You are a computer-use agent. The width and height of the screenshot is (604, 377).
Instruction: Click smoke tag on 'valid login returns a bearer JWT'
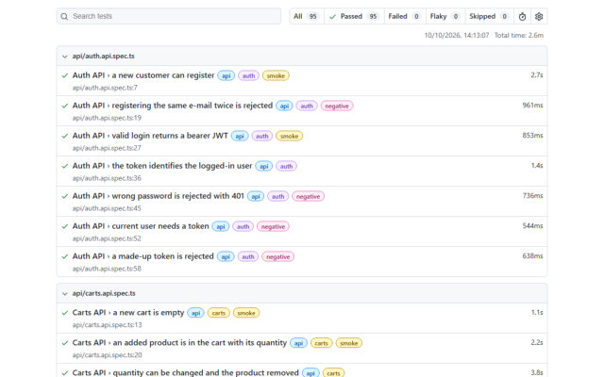290,136
